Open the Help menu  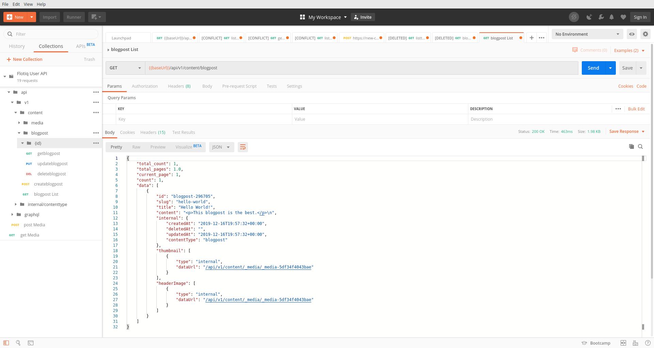(41, 4)
